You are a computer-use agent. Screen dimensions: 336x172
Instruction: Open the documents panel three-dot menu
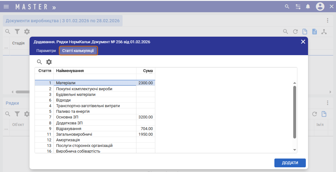[x=328, y=20]
